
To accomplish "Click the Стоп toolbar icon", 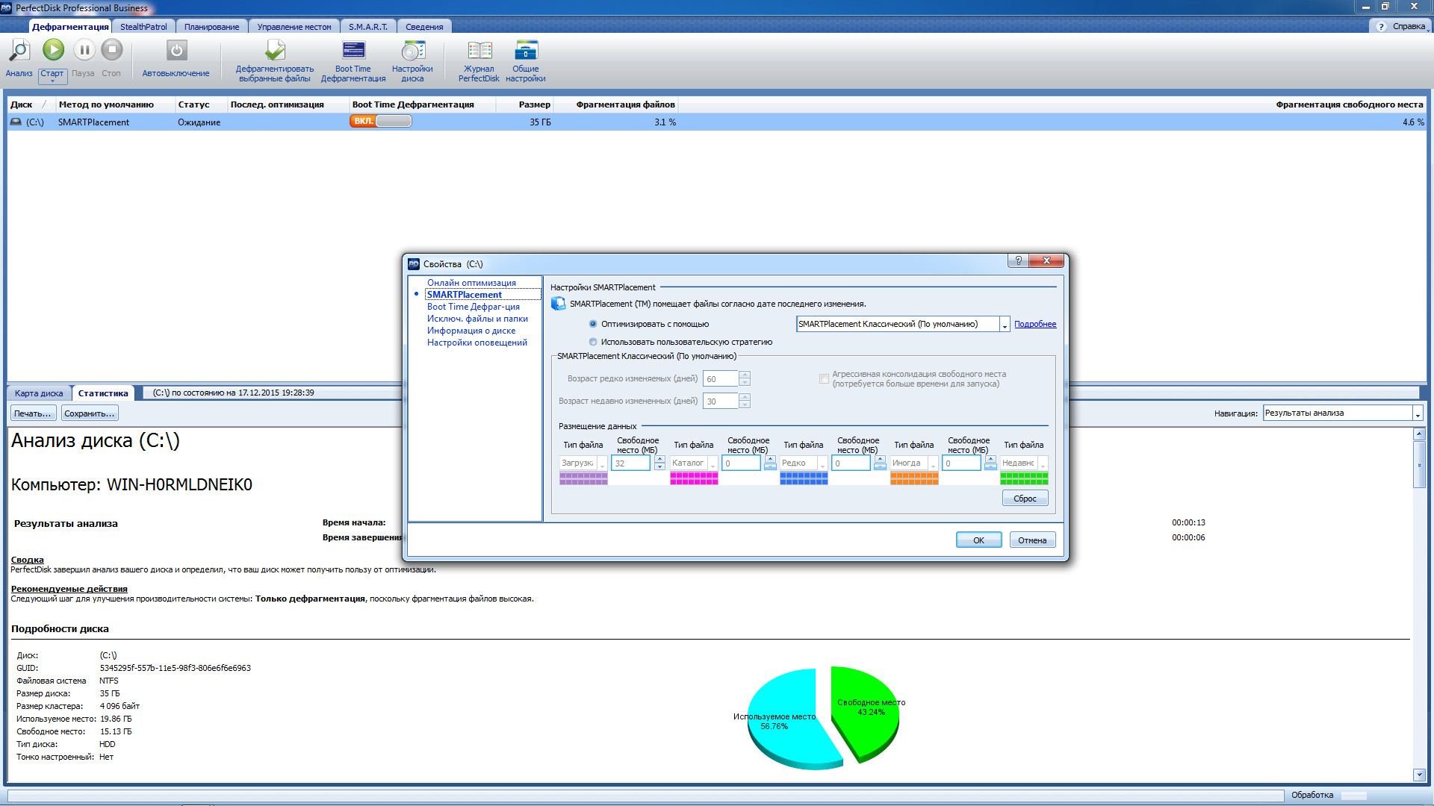I will (111, 50).
